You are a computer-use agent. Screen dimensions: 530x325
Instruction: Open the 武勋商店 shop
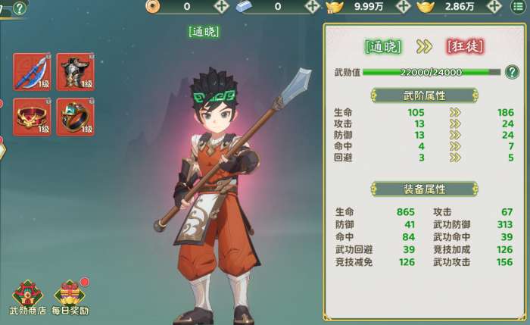pos(28,298)
